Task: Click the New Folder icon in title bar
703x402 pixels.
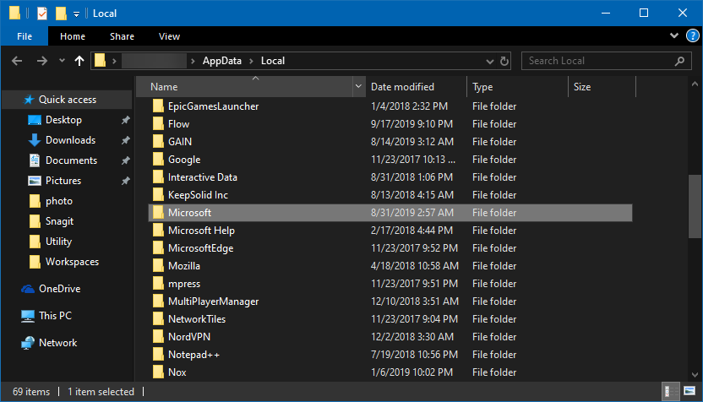Action: (x=61, y=14)
